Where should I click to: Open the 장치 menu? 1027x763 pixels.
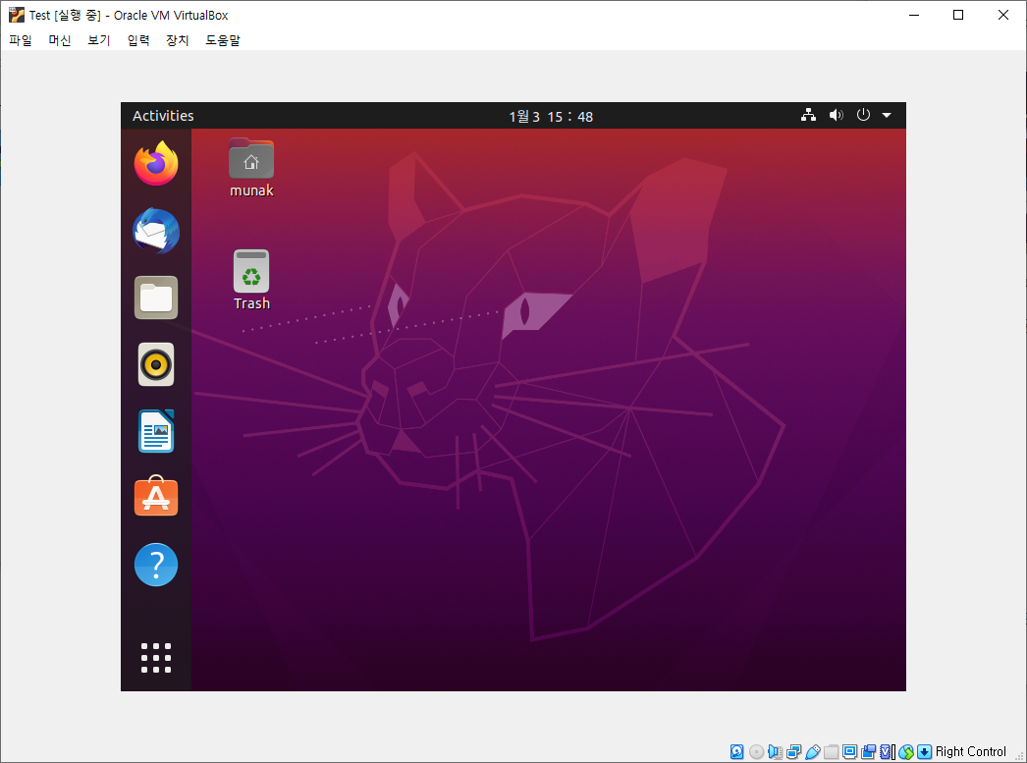(178, 40)
